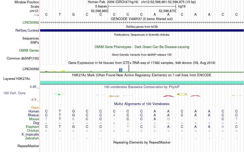Click the 4.88 PhyloP upper axis value

tap(33, 87)
